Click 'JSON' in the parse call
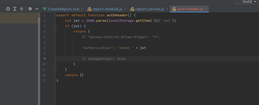The height and width of the screenshot is (105, 259). pyautogui.click(x=90, y=21)
